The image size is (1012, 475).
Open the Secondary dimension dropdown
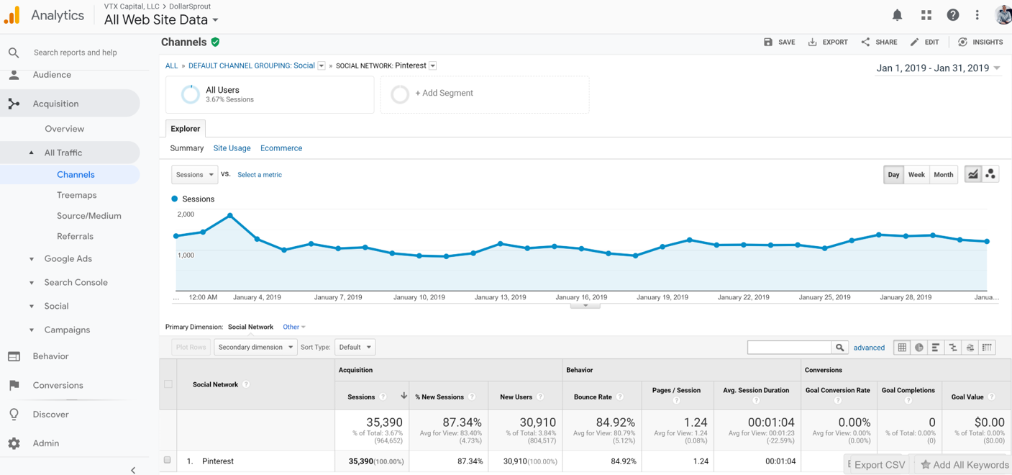(x=255, y=347)
